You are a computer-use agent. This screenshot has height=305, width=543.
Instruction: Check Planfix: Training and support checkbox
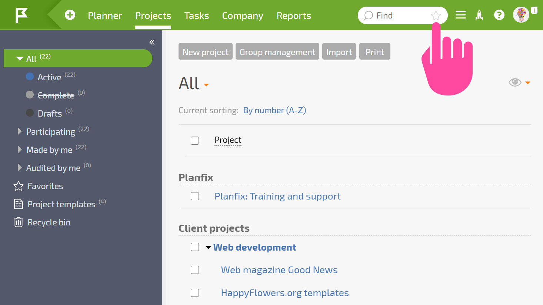click(x=195, y=196)
